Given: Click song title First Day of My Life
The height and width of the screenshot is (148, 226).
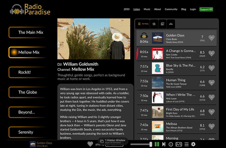Looking at the screenshot, I should click(x=180, y=110).
